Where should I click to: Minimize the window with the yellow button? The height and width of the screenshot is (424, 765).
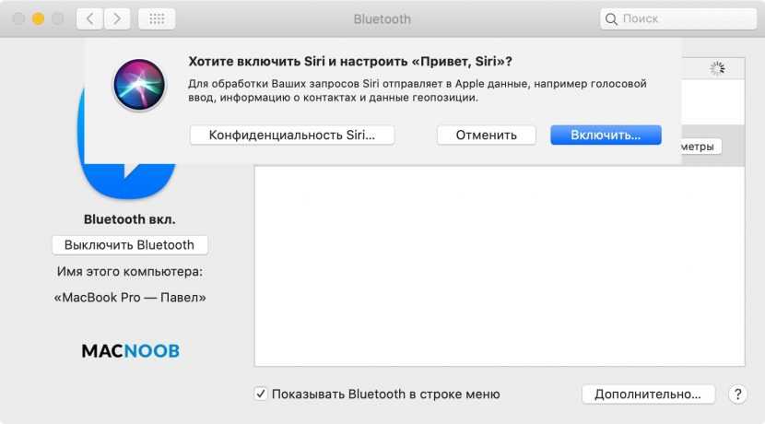[x=38, y=18]
